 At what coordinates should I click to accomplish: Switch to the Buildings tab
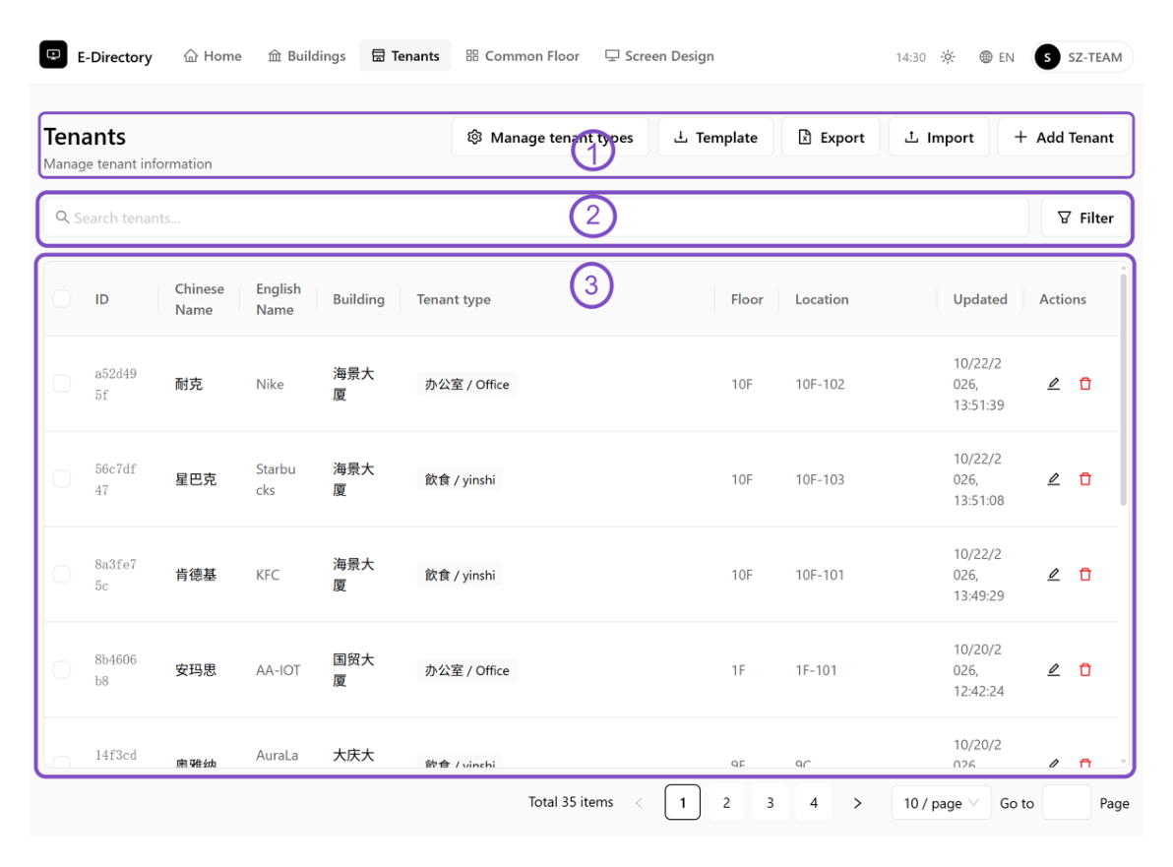tap(307, 56)
